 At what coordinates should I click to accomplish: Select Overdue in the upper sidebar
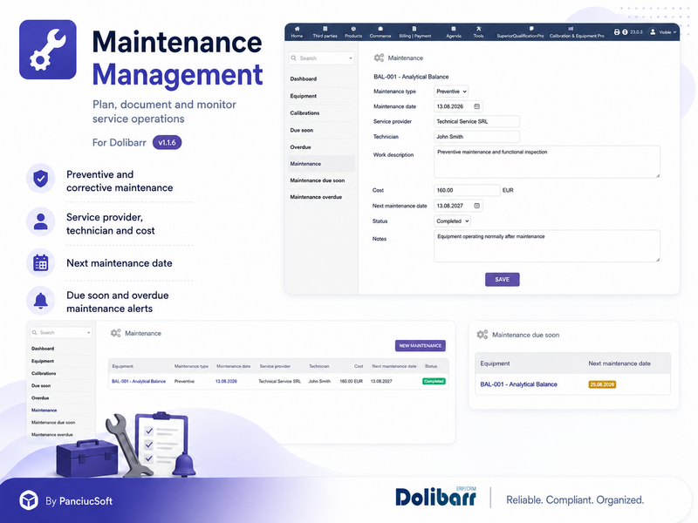tap(300, 147)
